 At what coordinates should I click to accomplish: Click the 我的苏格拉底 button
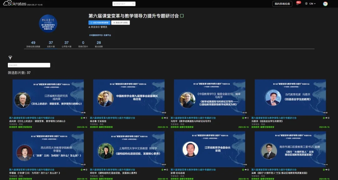282,4
